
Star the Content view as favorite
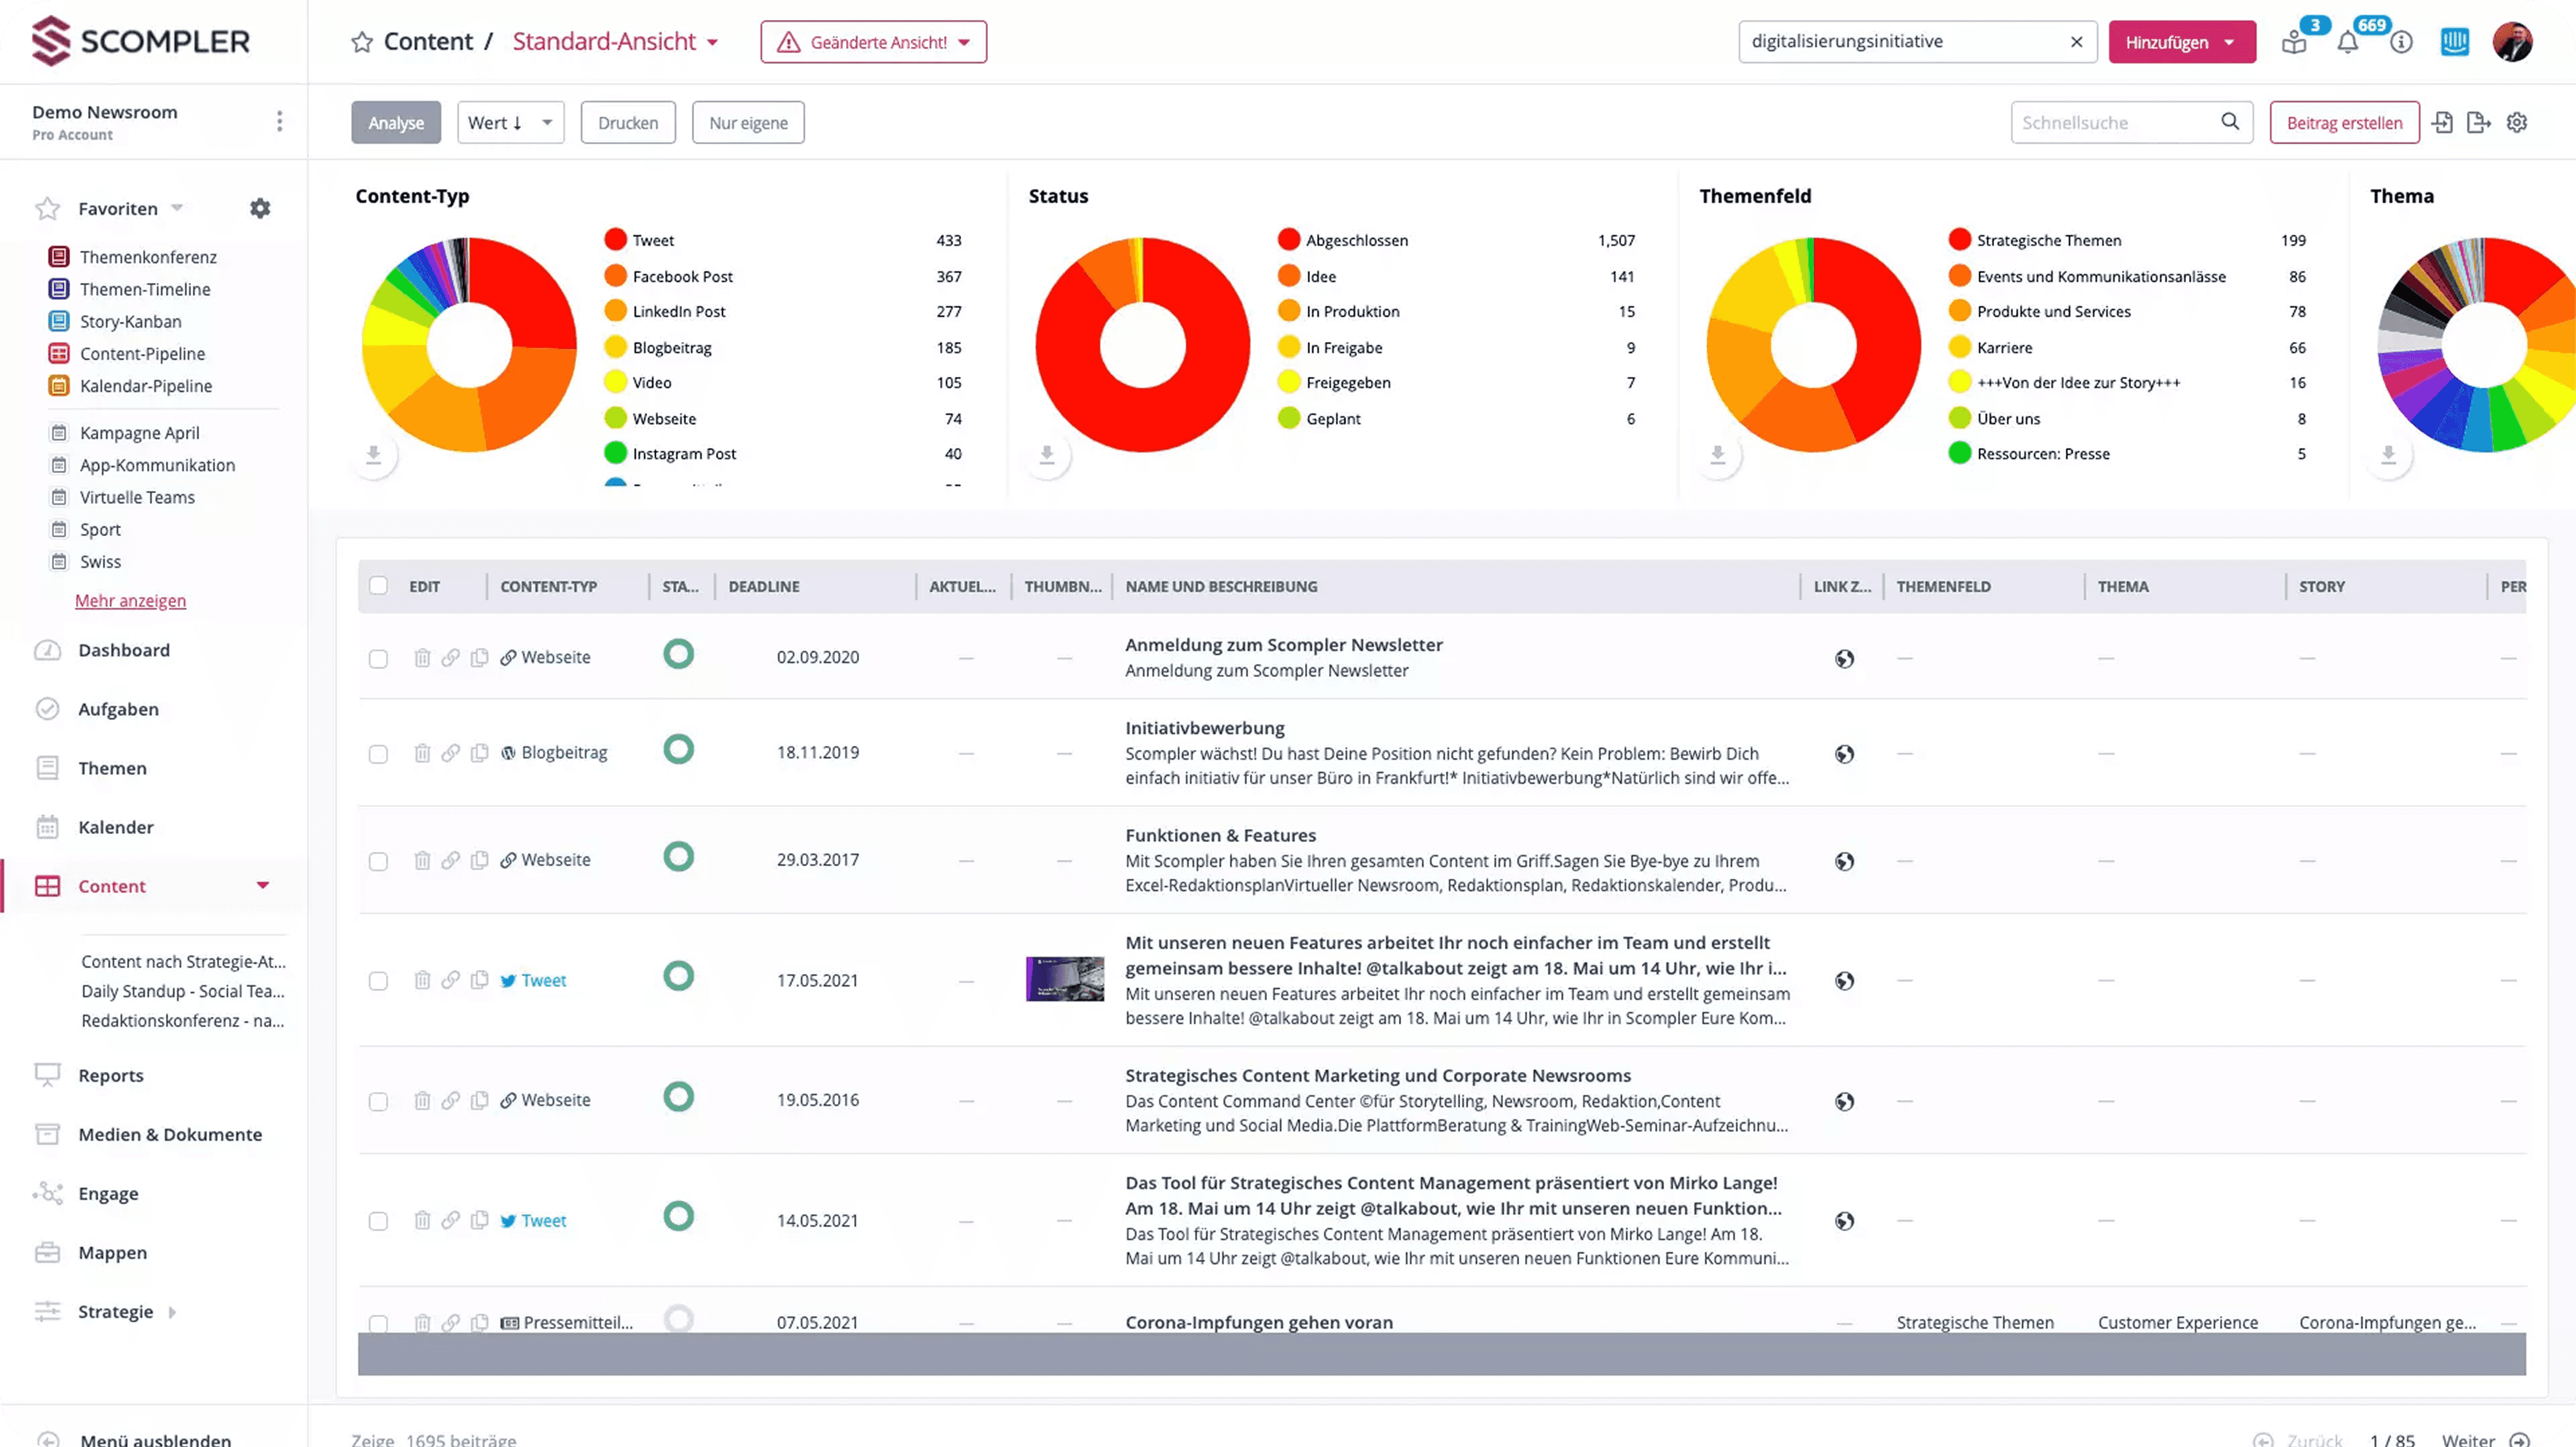point(362,42)
